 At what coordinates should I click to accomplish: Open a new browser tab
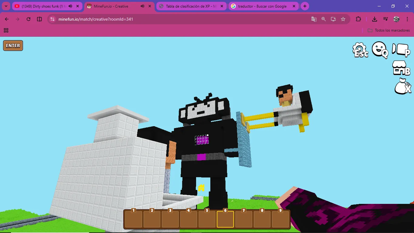305,6
